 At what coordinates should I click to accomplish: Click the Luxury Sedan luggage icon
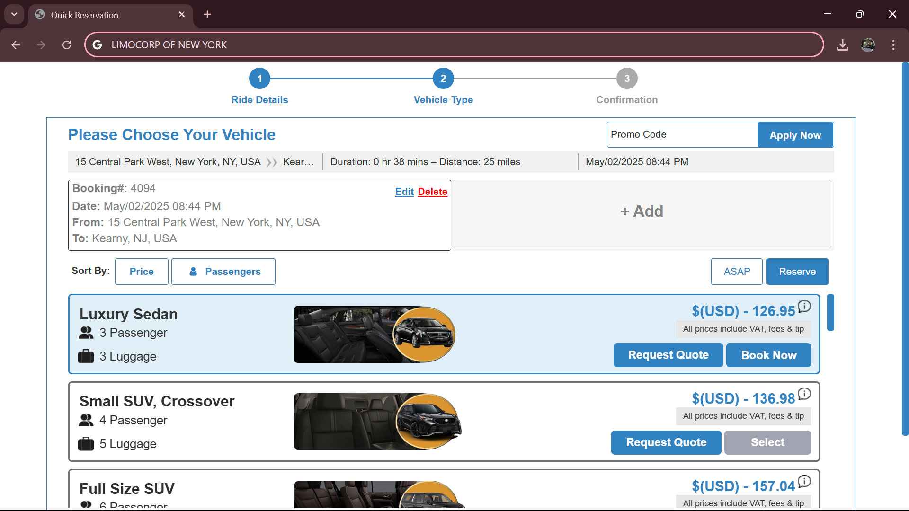click(86, 356)
